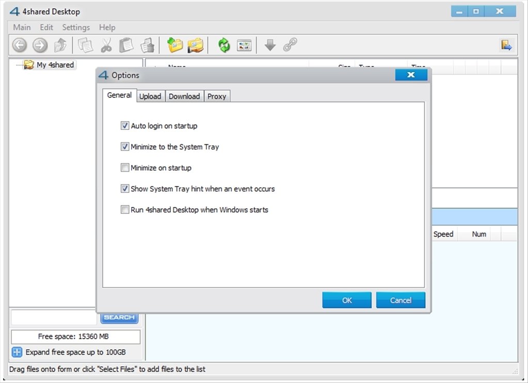
Task: Switch to the Upload tab
Action: 150,96
